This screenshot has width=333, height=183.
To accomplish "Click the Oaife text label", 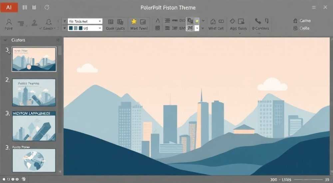I will tap(305, 28).
